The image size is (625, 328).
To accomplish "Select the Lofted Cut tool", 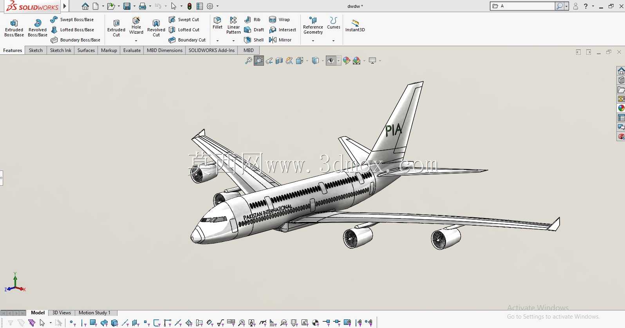I will (184, 30).
